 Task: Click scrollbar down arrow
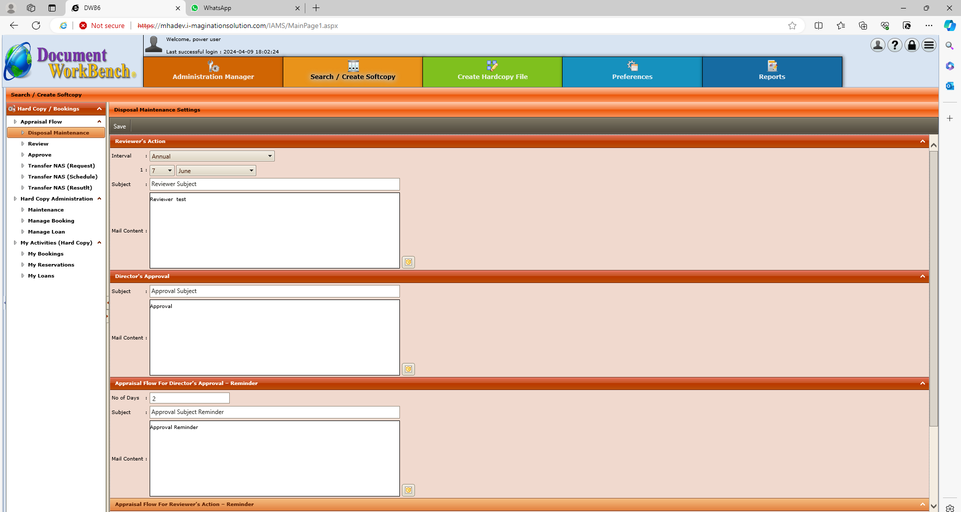[x=933, y=506]
